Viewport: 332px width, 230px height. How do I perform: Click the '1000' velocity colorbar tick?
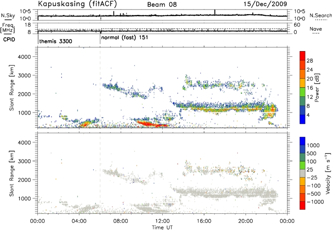313,145
